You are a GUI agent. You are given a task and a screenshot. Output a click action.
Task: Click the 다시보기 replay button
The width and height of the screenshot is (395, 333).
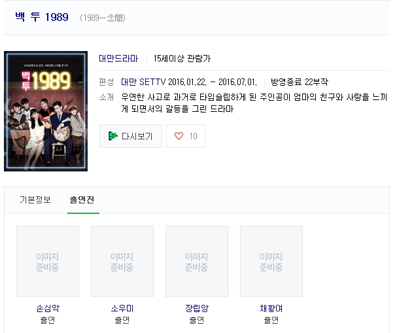(131, 136)
